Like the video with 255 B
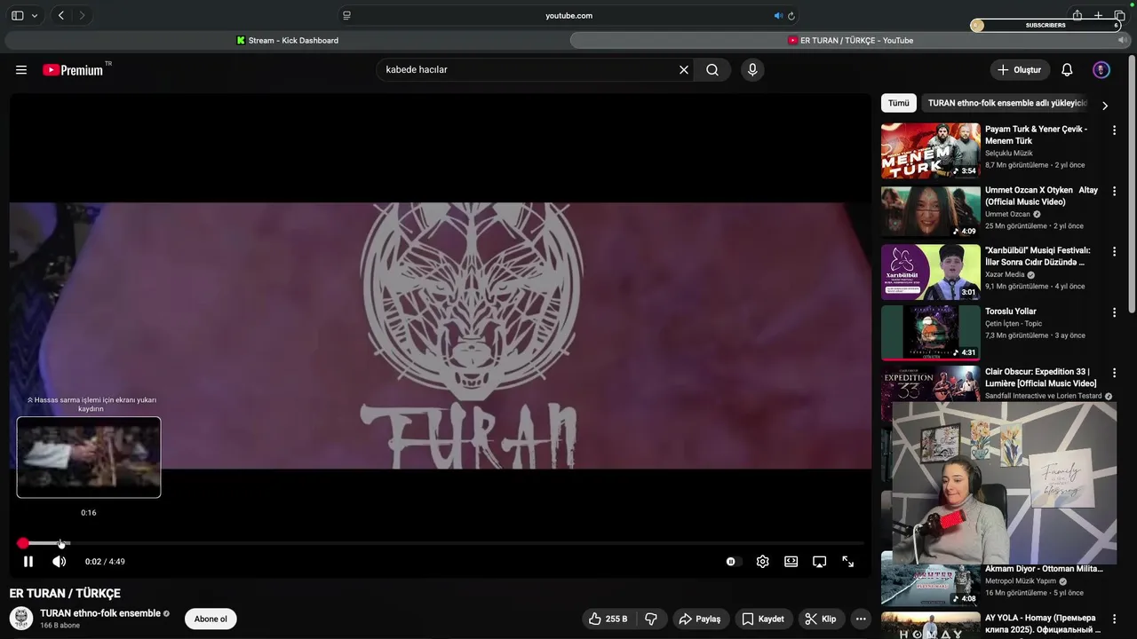Screen dimensions: 1137x639 pyautogui.click(x=608, y=619)
